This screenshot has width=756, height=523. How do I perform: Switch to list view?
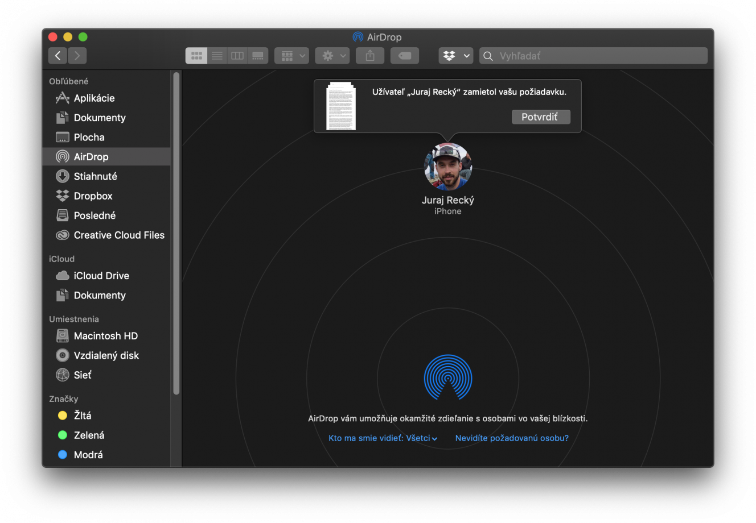[217, 56]
